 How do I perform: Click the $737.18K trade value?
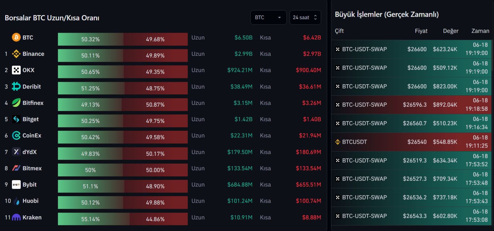click(x=445, y=197)
